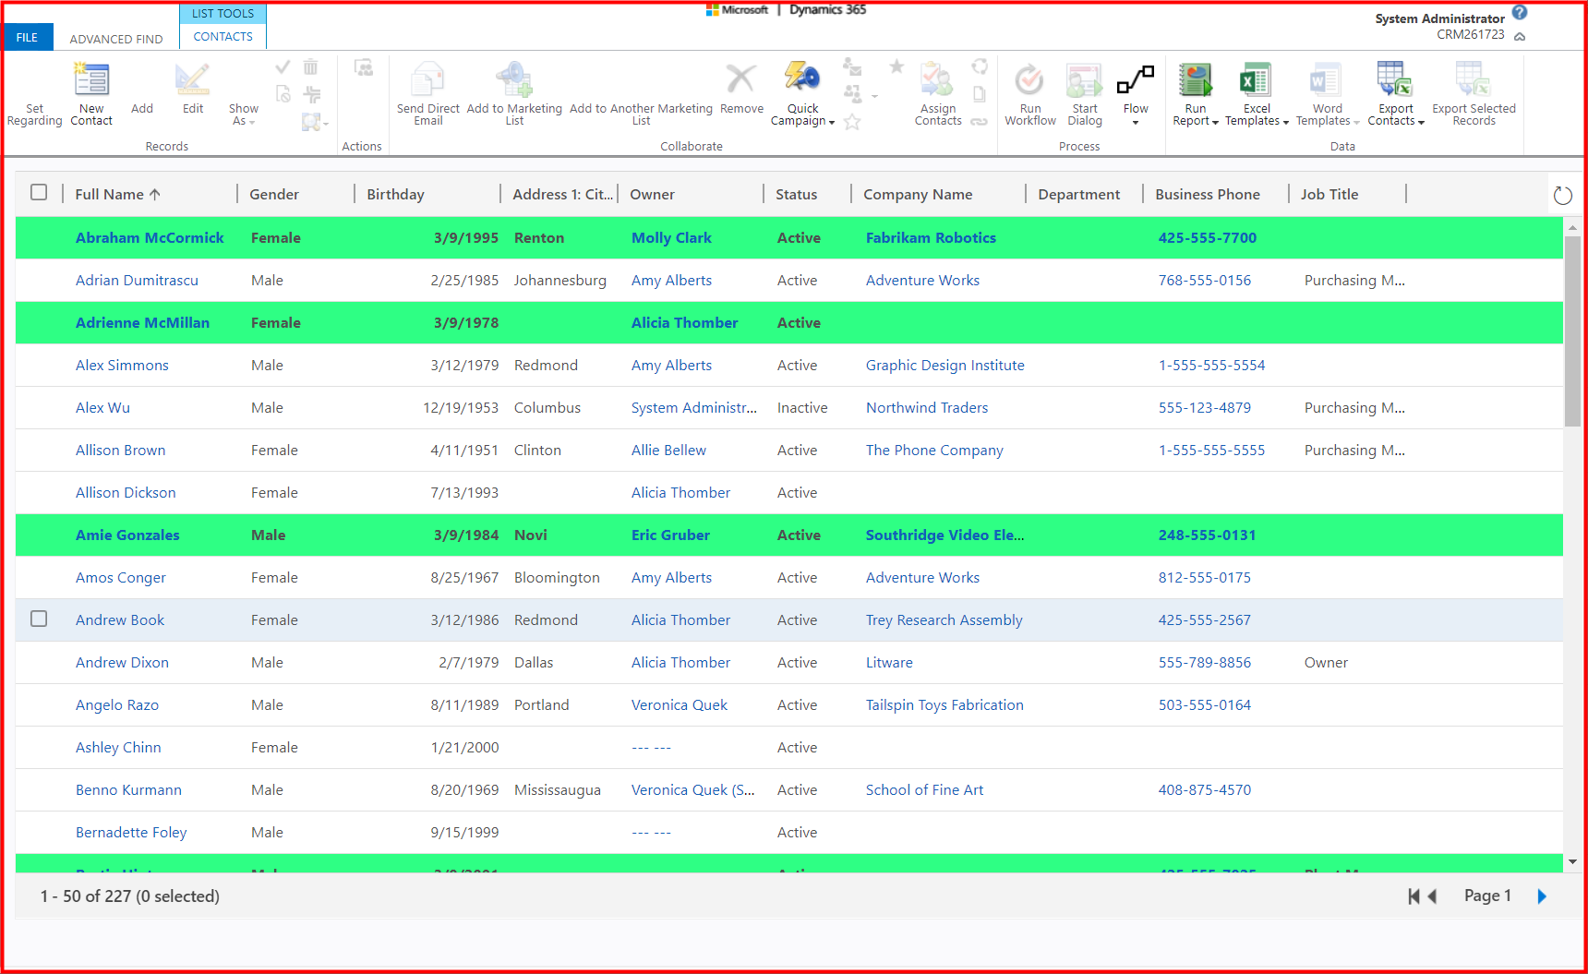Image resolution: width=1588 pixels, height=974 pixels.
Task: Click the Run Workflow icon
Action: (1029, 80)
